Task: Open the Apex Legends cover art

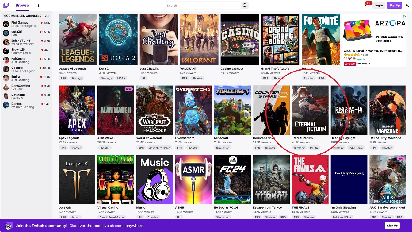Action: tap(77, 110)
